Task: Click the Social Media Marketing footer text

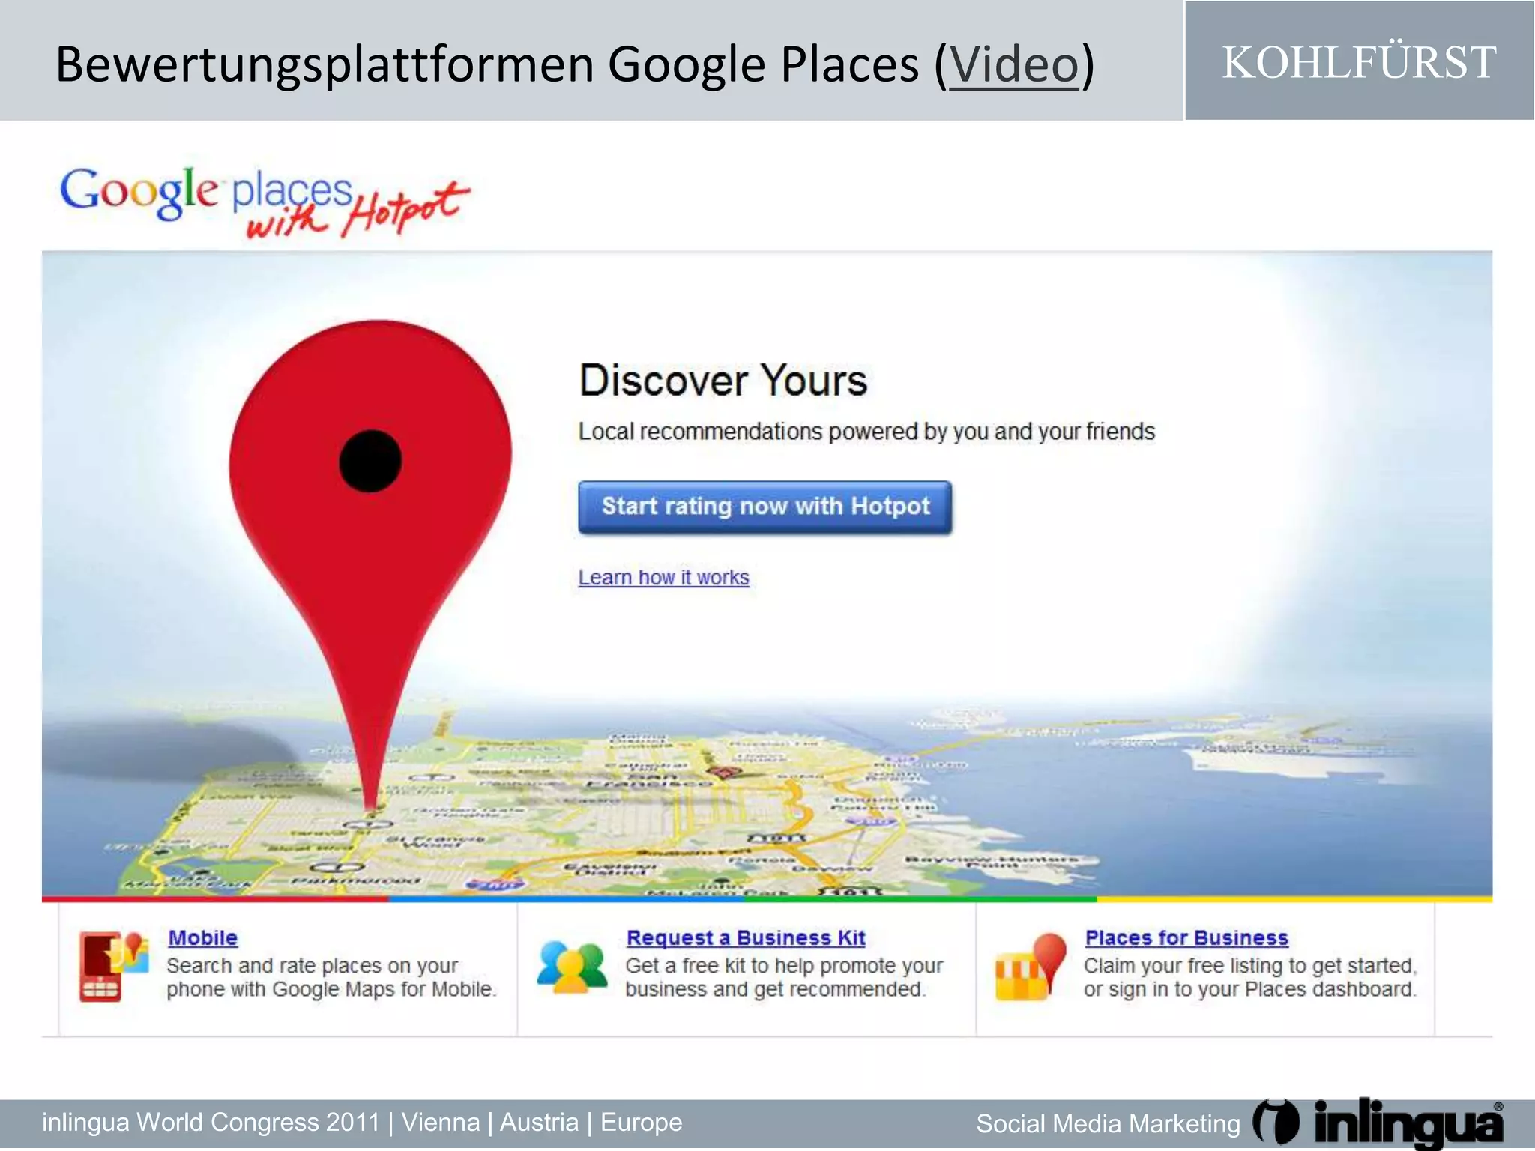Action: [1108, 1123]
